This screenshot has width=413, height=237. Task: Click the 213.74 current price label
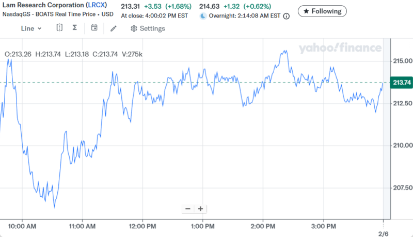pyautogui.click(x=402, y=83)
